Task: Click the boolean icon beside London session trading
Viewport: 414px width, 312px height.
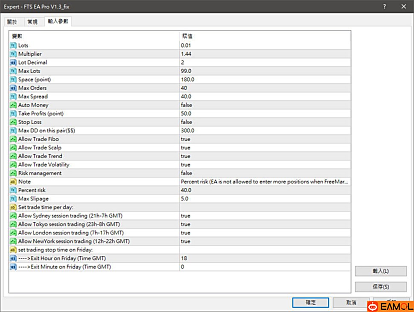Action: pyautogui.click(x=13, y=233)
